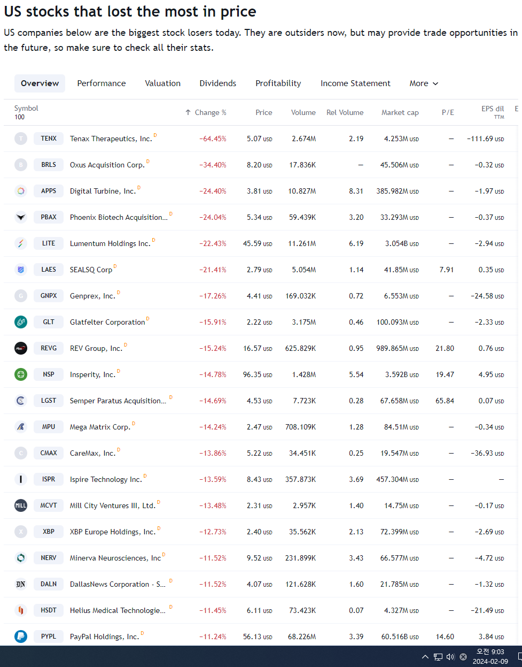Image resolution: width=522 pixels, height=667 pixels.
Task: Open the Lumentum Holdings Inc. name link
Action: click(x=110, y=243)
